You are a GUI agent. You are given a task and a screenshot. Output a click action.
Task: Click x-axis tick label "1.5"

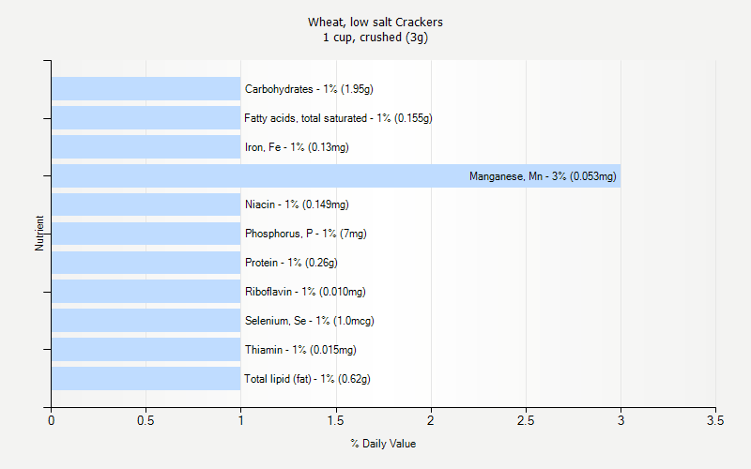click(x=336, y=420)
